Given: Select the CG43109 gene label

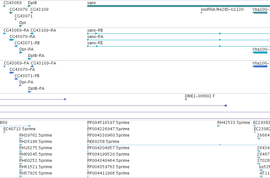Looking at the screenshot, I should click(39, 9).
